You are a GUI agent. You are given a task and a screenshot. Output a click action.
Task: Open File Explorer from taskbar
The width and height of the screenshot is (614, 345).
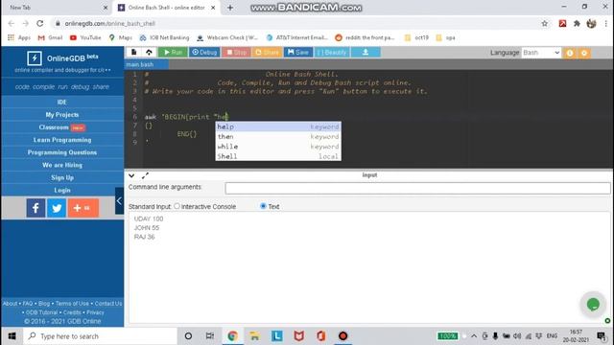pos(254,336)
